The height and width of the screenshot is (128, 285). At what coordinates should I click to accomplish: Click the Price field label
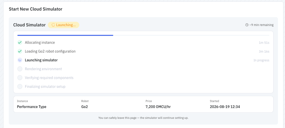(149, 101)
